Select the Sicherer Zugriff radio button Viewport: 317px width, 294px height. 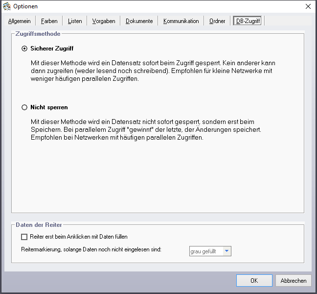click(x=24, y=49)
